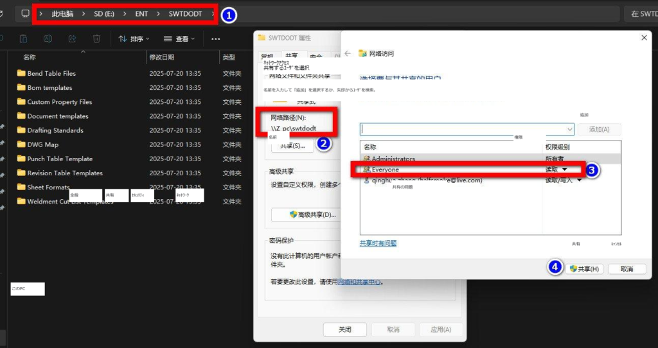This screenshot has width=658, height=348.
Task: Select the Everyone row in user list
Action: [x=491, y=170]
